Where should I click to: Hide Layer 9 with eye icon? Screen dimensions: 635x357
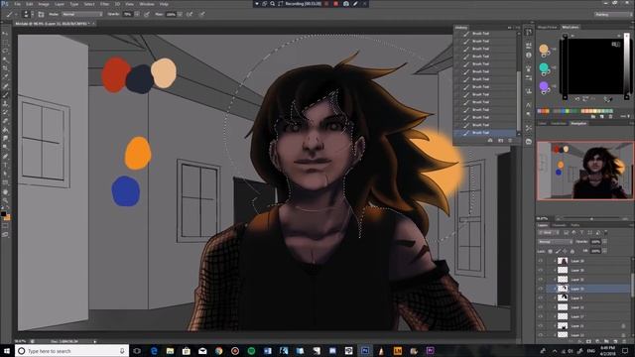click(540, 297)
